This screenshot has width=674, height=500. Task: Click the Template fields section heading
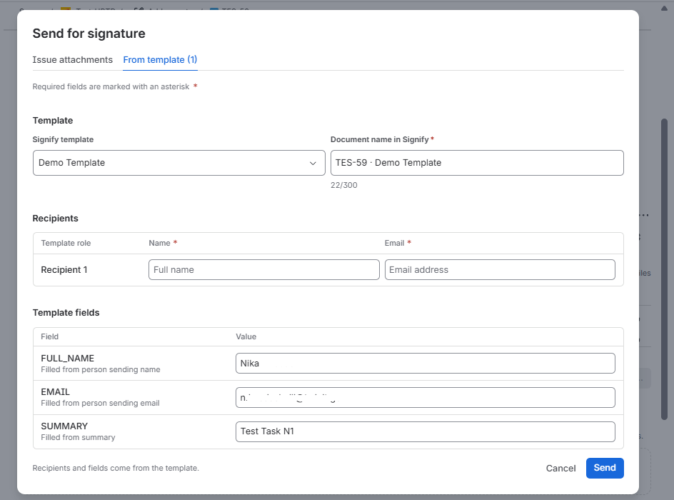click(66, 313)
